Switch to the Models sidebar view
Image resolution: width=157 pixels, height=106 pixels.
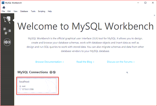(x=7, y=31)
